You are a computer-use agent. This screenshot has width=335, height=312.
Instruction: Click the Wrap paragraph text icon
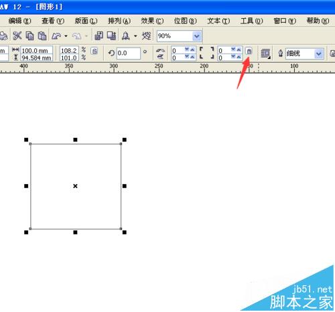265,54
